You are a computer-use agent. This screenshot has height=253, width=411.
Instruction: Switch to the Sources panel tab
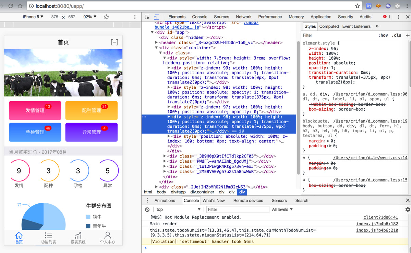221,17
